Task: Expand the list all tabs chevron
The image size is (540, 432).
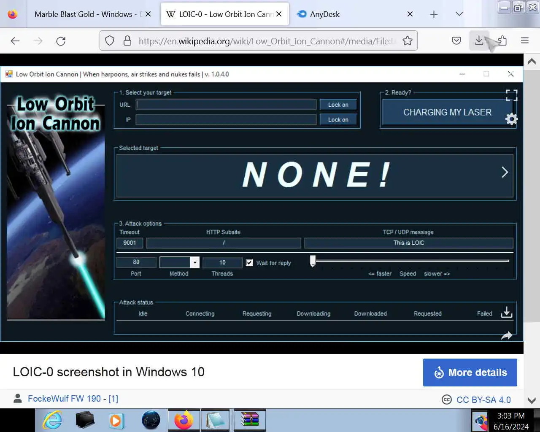Action: [x=459, y=14]
